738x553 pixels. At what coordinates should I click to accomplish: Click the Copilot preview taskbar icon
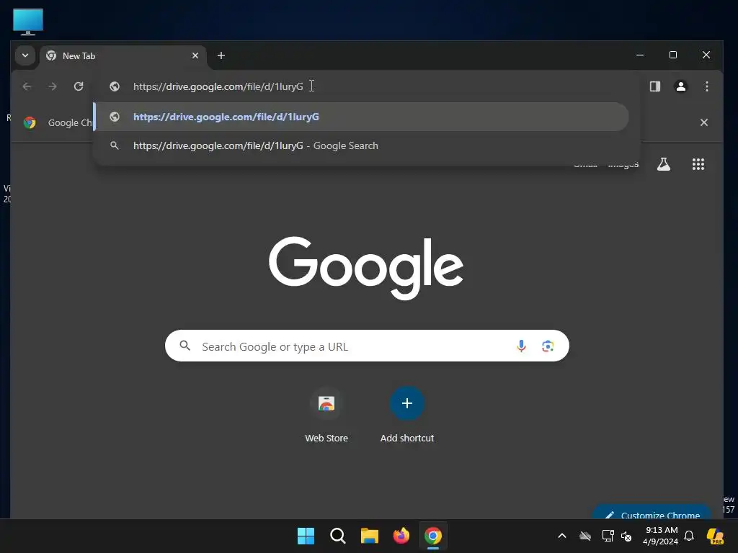coord(715,536)
